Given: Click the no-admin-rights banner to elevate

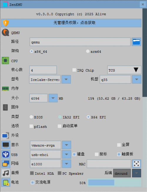Looking at the screenshot, I should pos(71,23).
